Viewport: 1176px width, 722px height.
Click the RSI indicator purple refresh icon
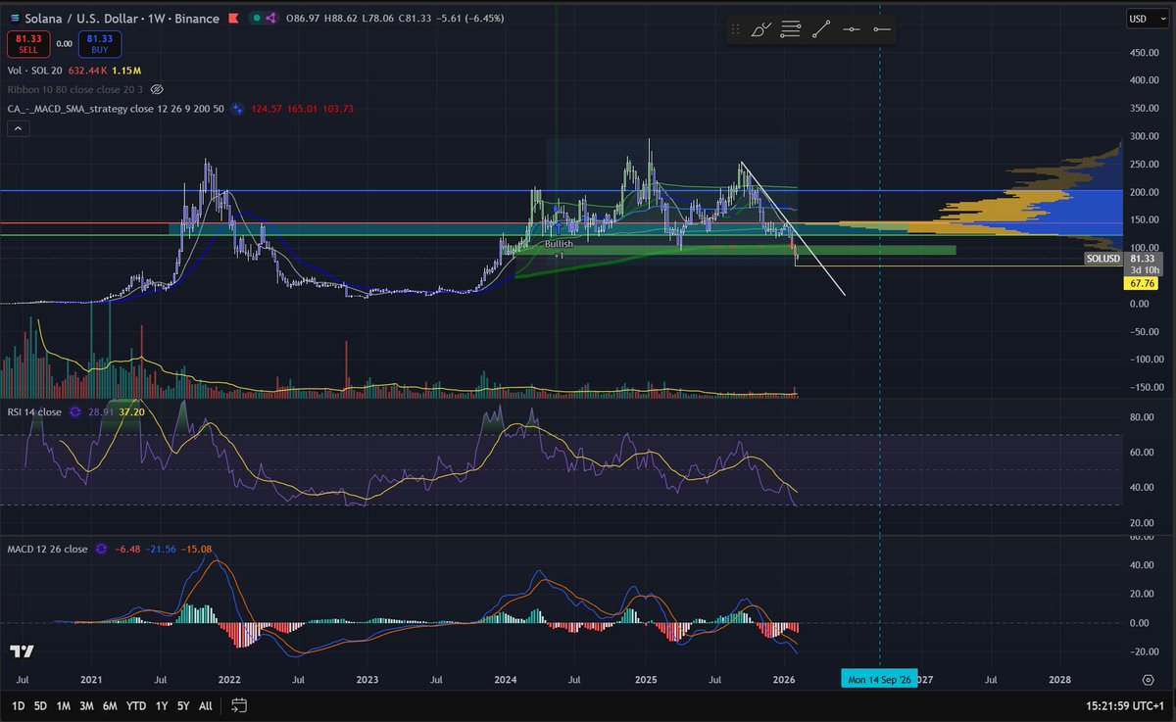[74, 412]
